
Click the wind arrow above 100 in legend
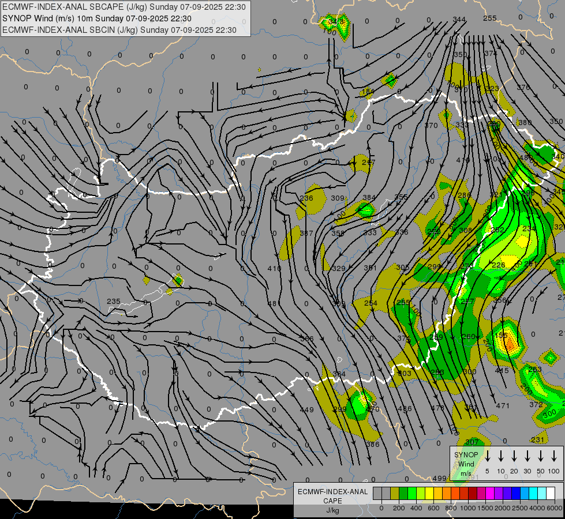coord(554,456)
